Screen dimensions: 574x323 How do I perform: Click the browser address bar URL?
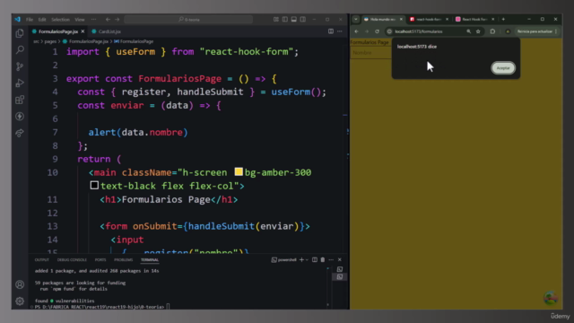coord(419,31)
